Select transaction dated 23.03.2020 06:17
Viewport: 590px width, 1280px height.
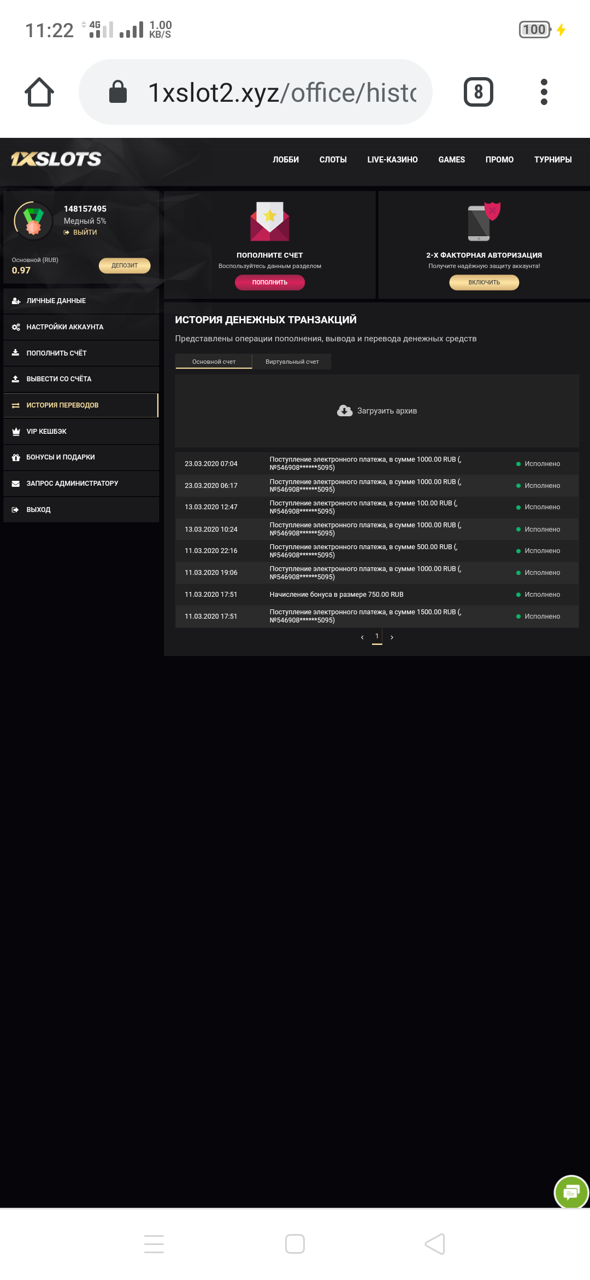(x=377, y=486)
